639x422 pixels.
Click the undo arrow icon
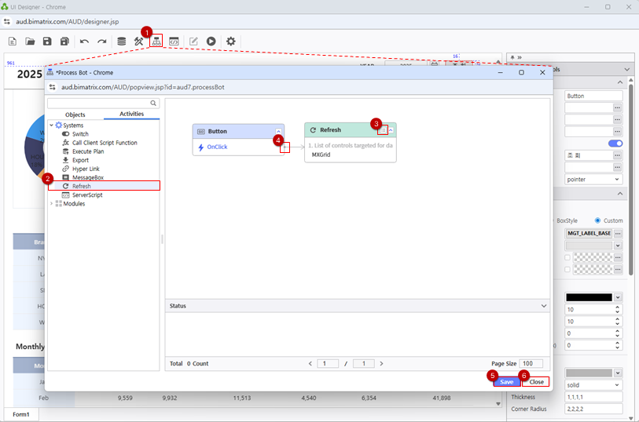click(84, 41)
